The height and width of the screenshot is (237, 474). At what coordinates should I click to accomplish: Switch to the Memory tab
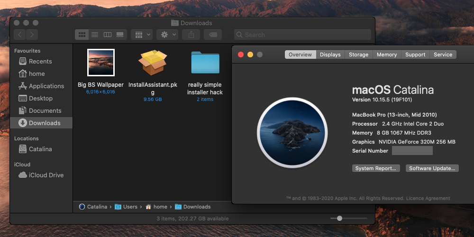tap(387, 55)
